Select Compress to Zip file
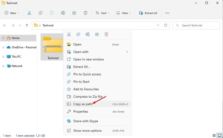Viewport: 223px width, 138px height. point(98,97)
